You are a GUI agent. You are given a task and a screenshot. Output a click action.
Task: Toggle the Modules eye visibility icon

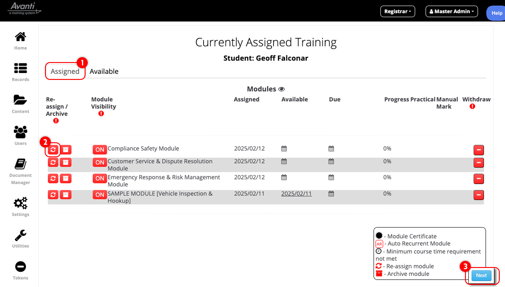(281, 89)
